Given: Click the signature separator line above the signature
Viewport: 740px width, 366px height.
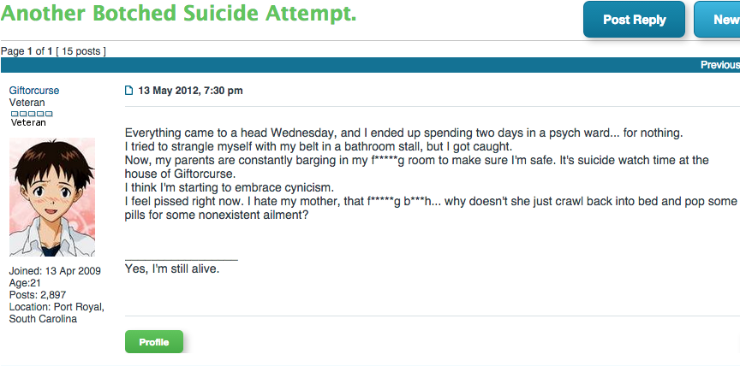Looking at the screenshot, I should click(182, 260).
